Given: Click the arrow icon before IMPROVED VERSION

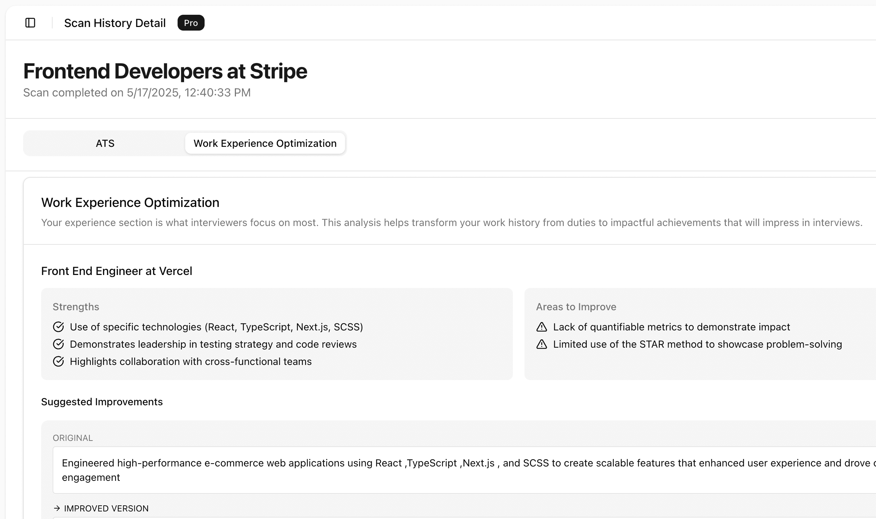Looking at the screenshot, I should pos(57,508).
